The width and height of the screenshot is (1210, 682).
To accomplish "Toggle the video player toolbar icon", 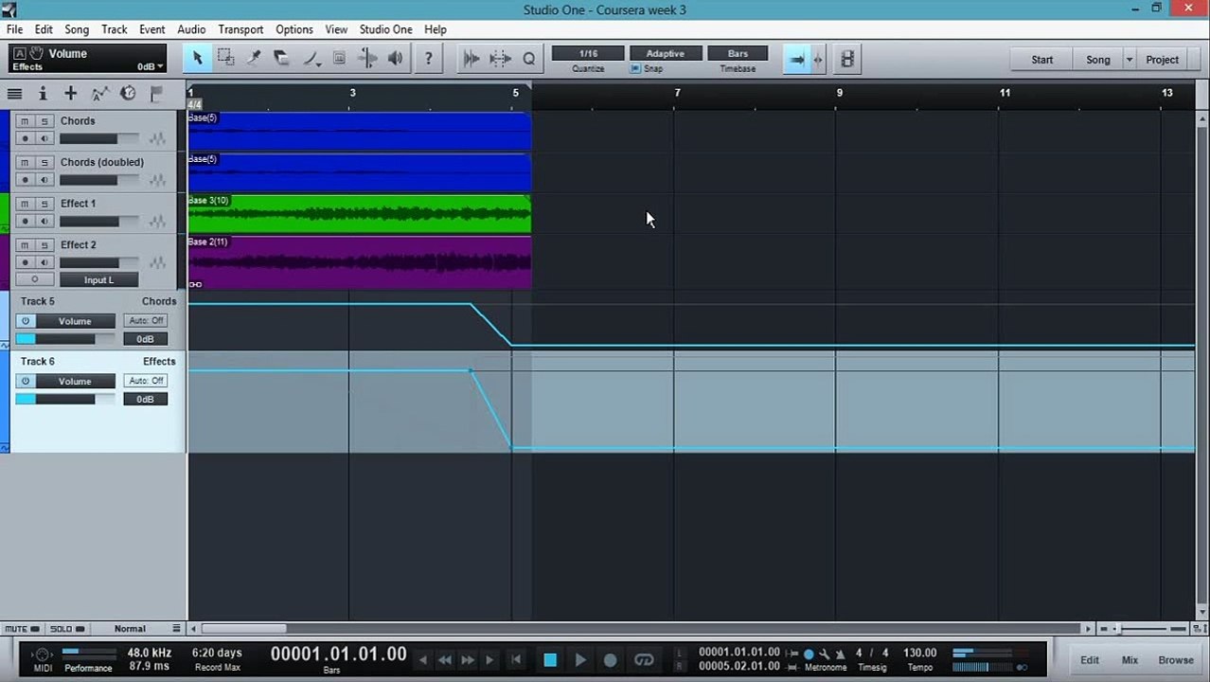I will tap(847, 59).
